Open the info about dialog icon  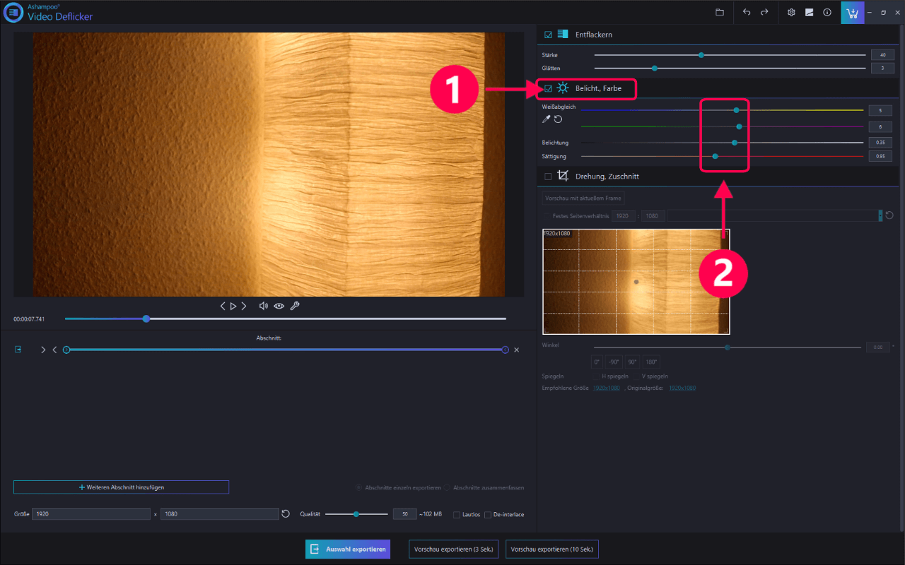pyautogui.click(x=827, y=13)
